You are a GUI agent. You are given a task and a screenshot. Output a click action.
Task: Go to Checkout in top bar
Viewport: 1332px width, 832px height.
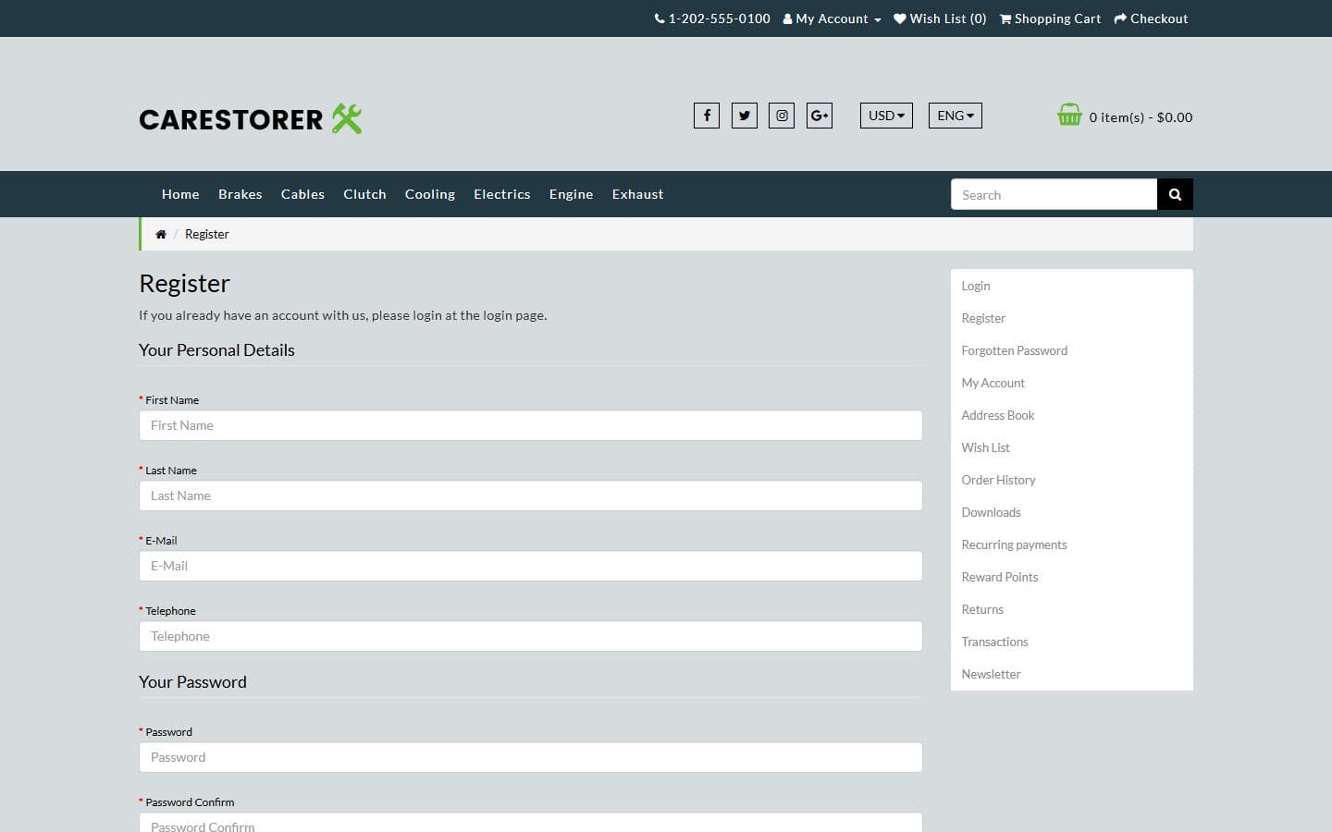[1151, 18]
